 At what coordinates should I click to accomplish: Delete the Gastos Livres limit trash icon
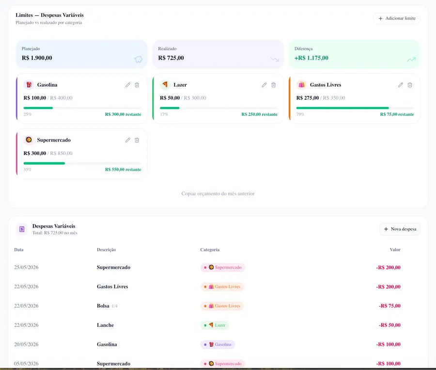coord(409,85)
